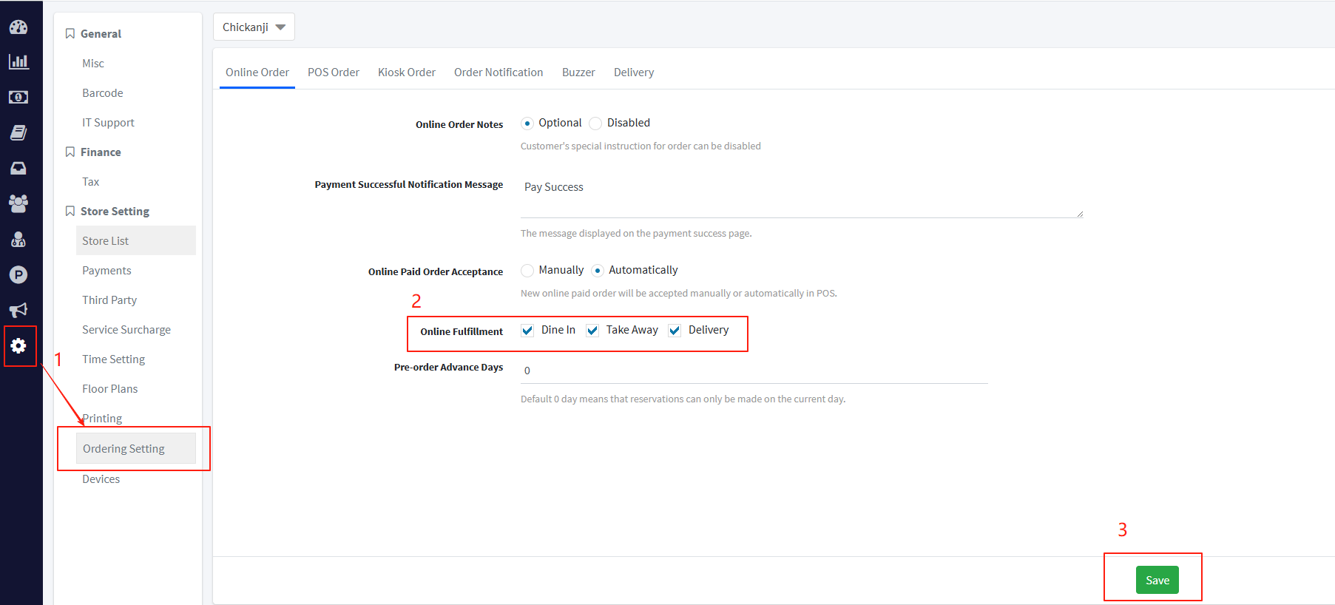Open Misc in the sidebar
Screen dimensions: 1335x605
click(135, 64)
